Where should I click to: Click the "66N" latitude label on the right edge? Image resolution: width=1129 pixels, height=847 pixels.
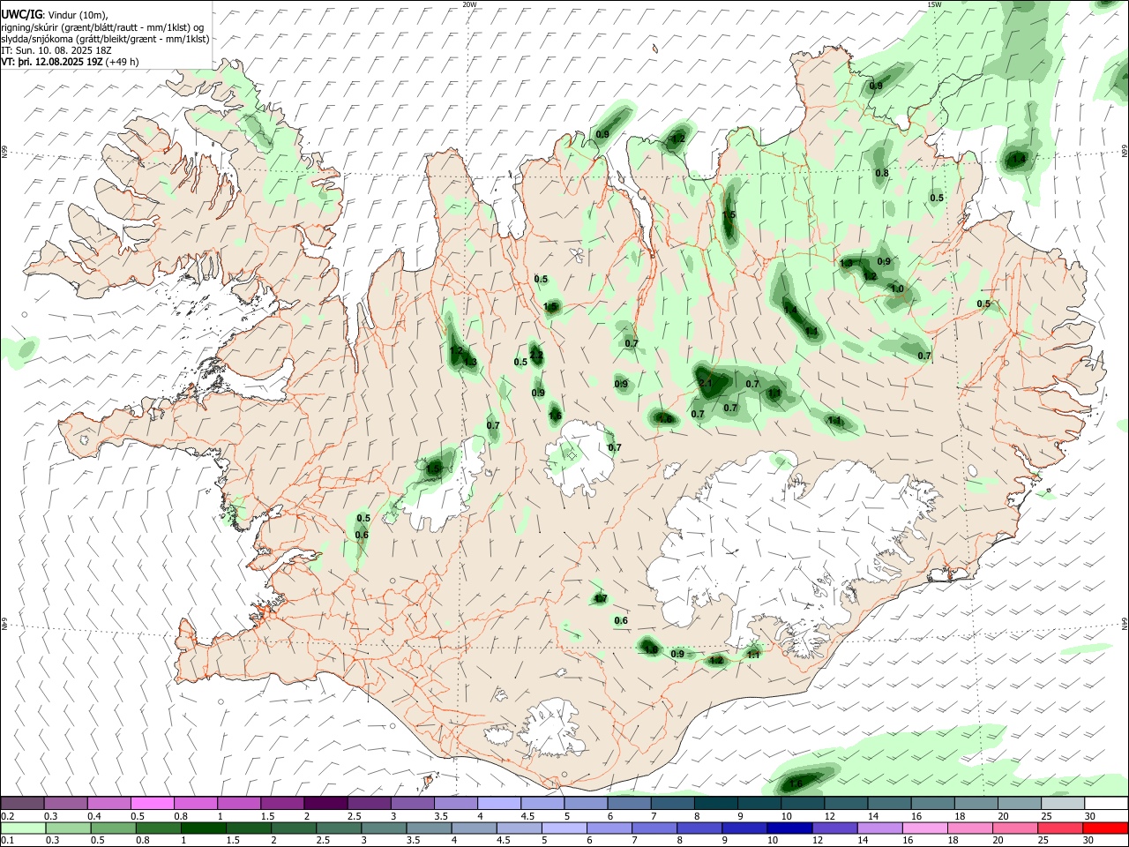click(x=1125, y=152)
